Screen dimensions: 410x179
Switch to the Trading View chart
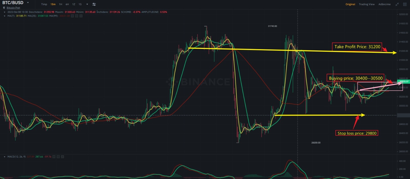[x=367, y=4]
